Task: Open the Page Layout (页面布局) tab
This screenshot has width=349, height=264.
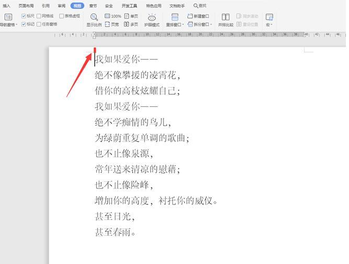Action: coord(26,6)
